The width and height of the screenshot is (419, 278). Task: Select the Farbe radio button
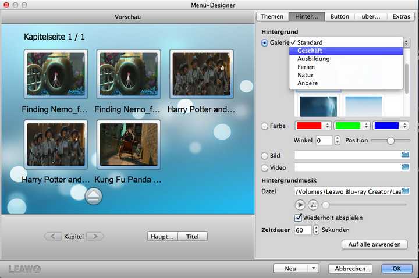point(265,126)
